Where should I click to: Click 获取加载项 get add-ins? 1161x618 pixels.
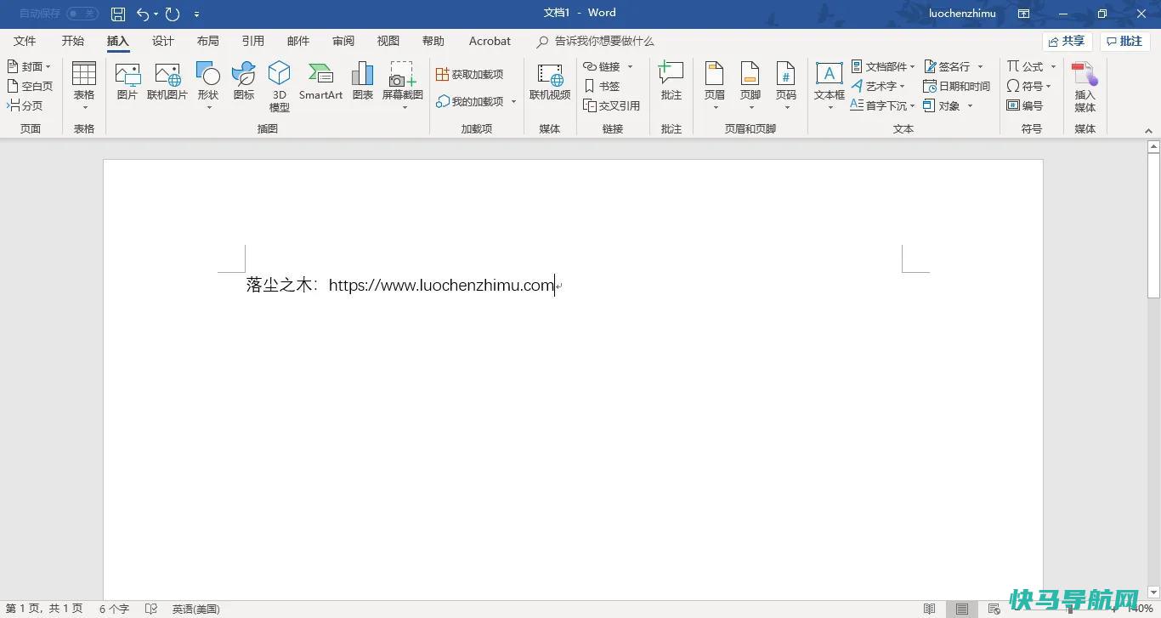[x=470, y=75]
